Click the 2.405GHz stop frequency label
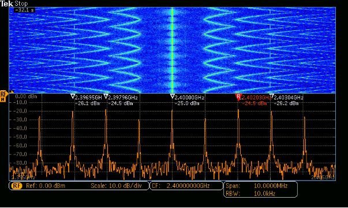 [x=323, y=178]
